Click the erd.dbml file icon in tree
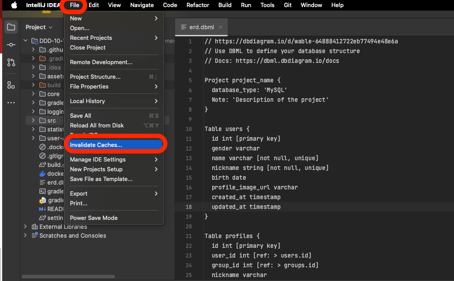Viewport: 454px width, 281px height. [43, 182]
